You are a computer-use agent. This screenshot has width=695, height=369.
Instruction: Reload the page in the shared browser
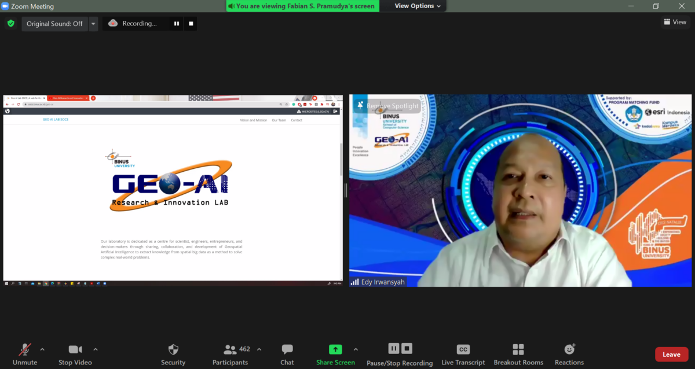[19, 104]
